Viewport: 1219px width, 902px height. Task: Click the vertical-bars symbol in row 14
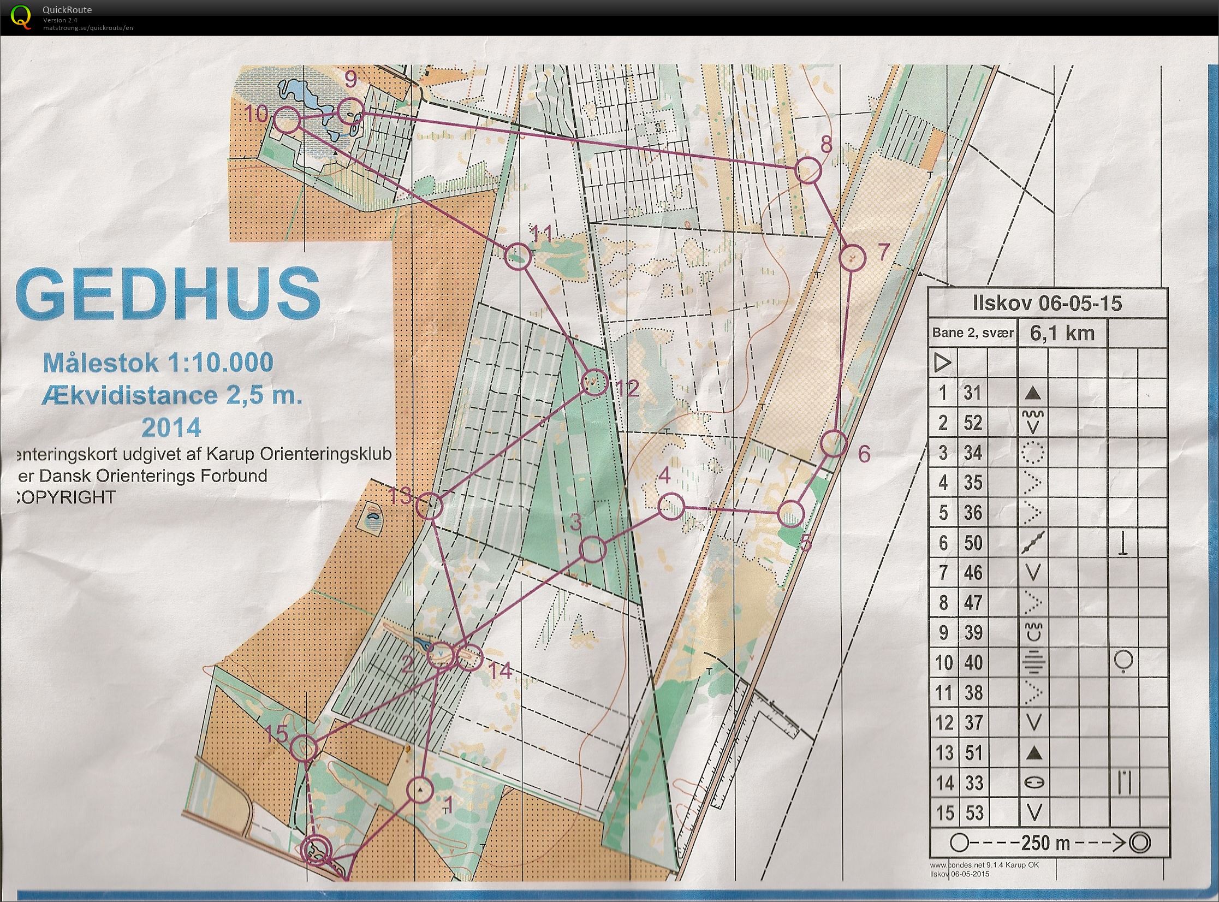click(x=1123, y=783)
